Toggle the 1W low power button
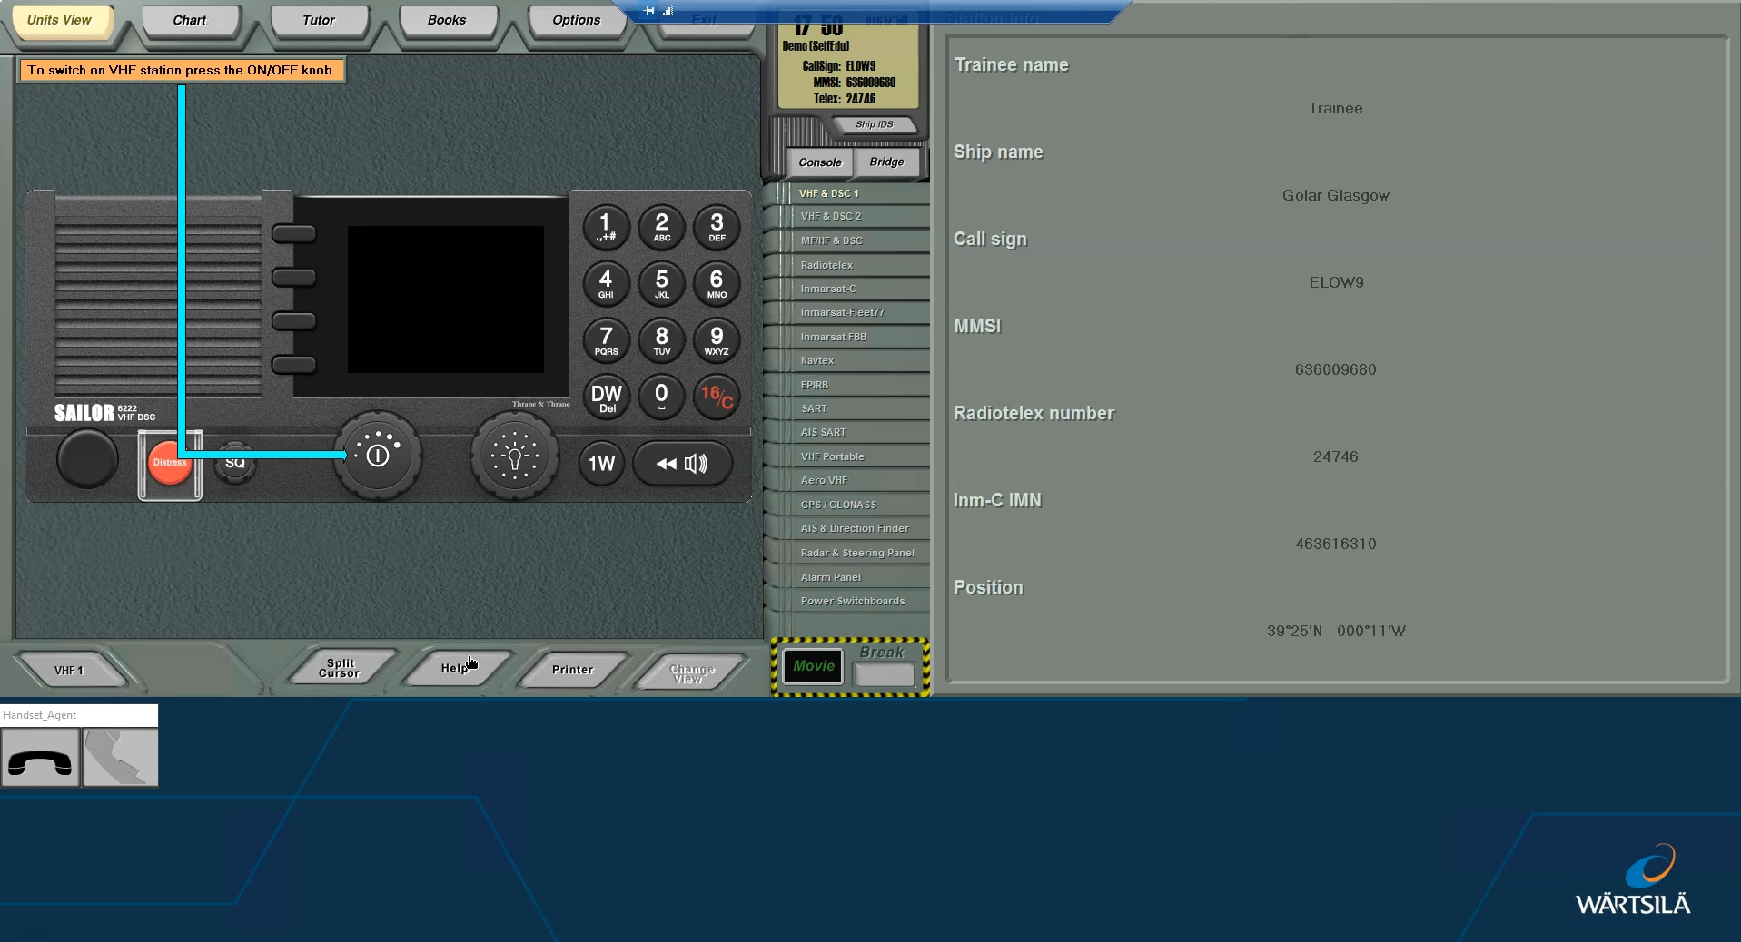Viewport: 1741px width, 942px height. pyautogui.click(x=601, y=464)
